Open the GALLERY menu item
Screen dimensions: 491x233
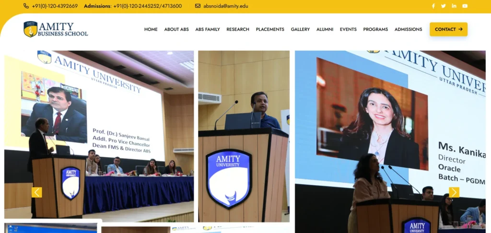point(300,29)
